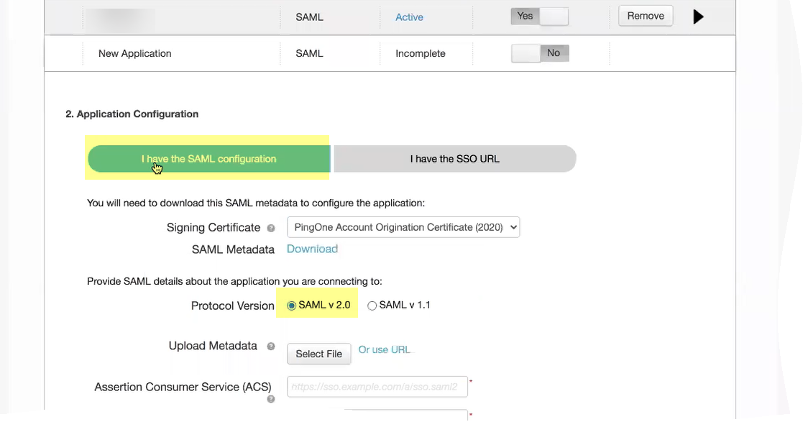Image resolution: width=803 pixels, height=427 pixels.
Task: Click the Incomplete status of New Application
Action: [420, 53]
